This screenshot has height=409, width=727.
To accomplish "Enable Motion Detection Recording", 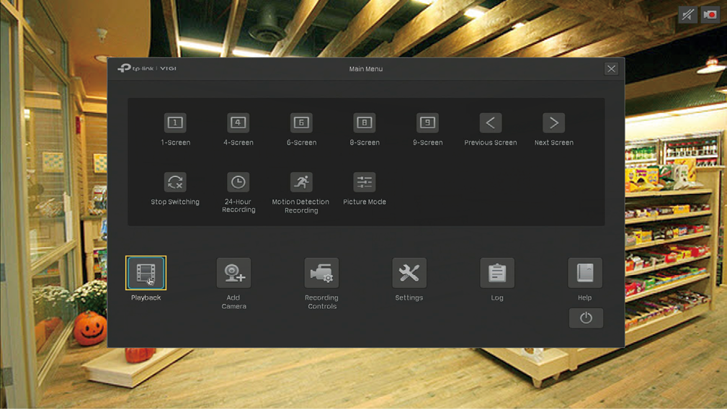I will (301, 182).
